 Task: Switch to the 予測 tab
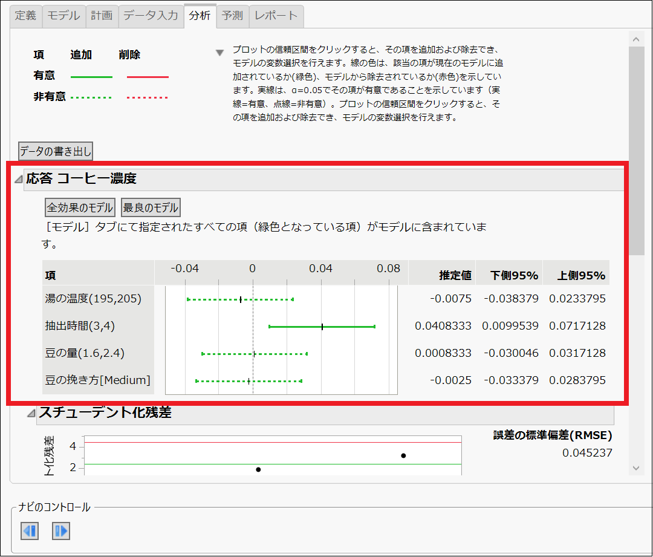[232, 16]
